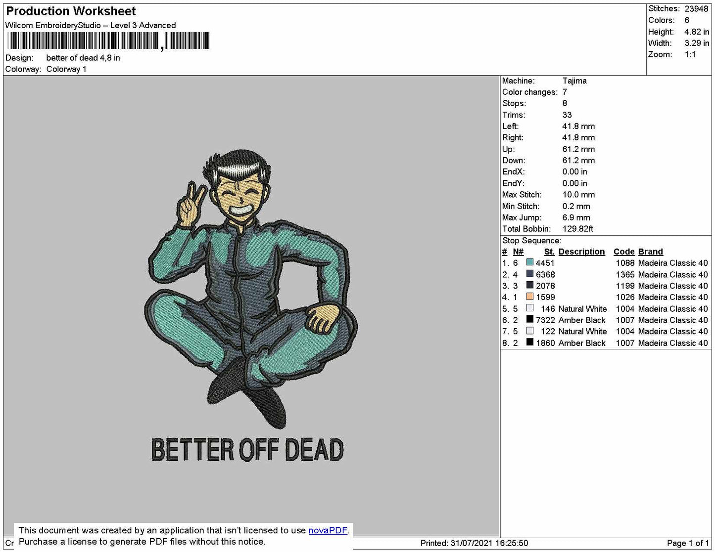715x552 pixels.
Task: Click the 'Colorway 1' value
Action: [x=66, y=69]
